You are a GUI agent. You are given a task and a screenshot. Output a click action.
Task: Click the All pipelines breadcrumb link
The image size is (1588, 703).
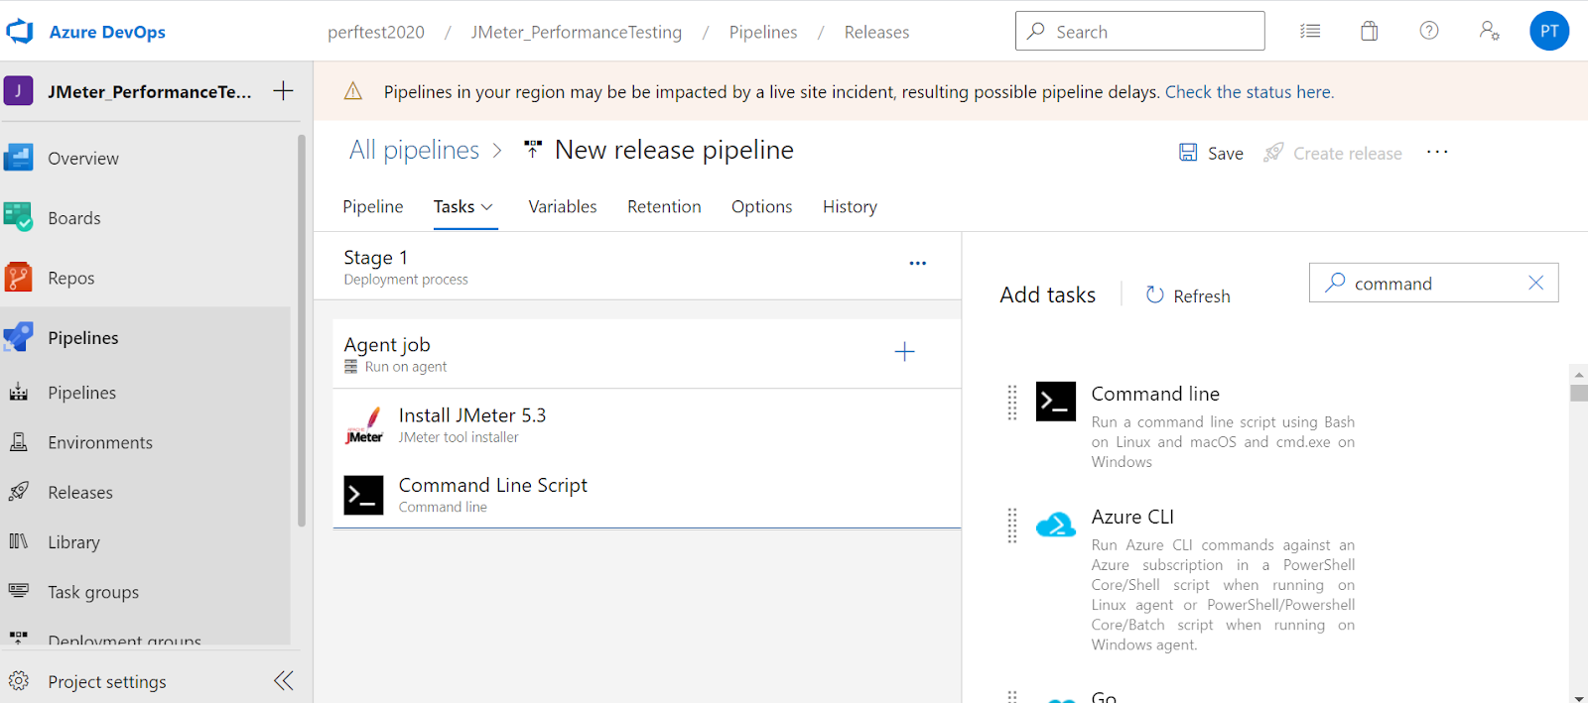pyautogui.click(x=414, y=150)
